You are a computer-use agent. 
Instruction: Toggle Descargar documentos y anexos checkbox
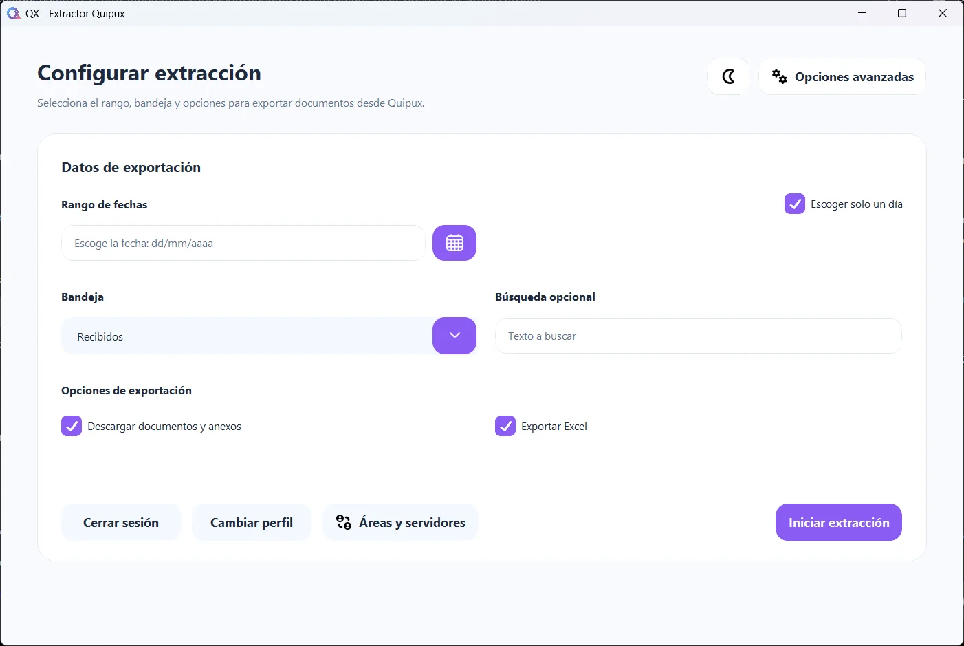72,426
